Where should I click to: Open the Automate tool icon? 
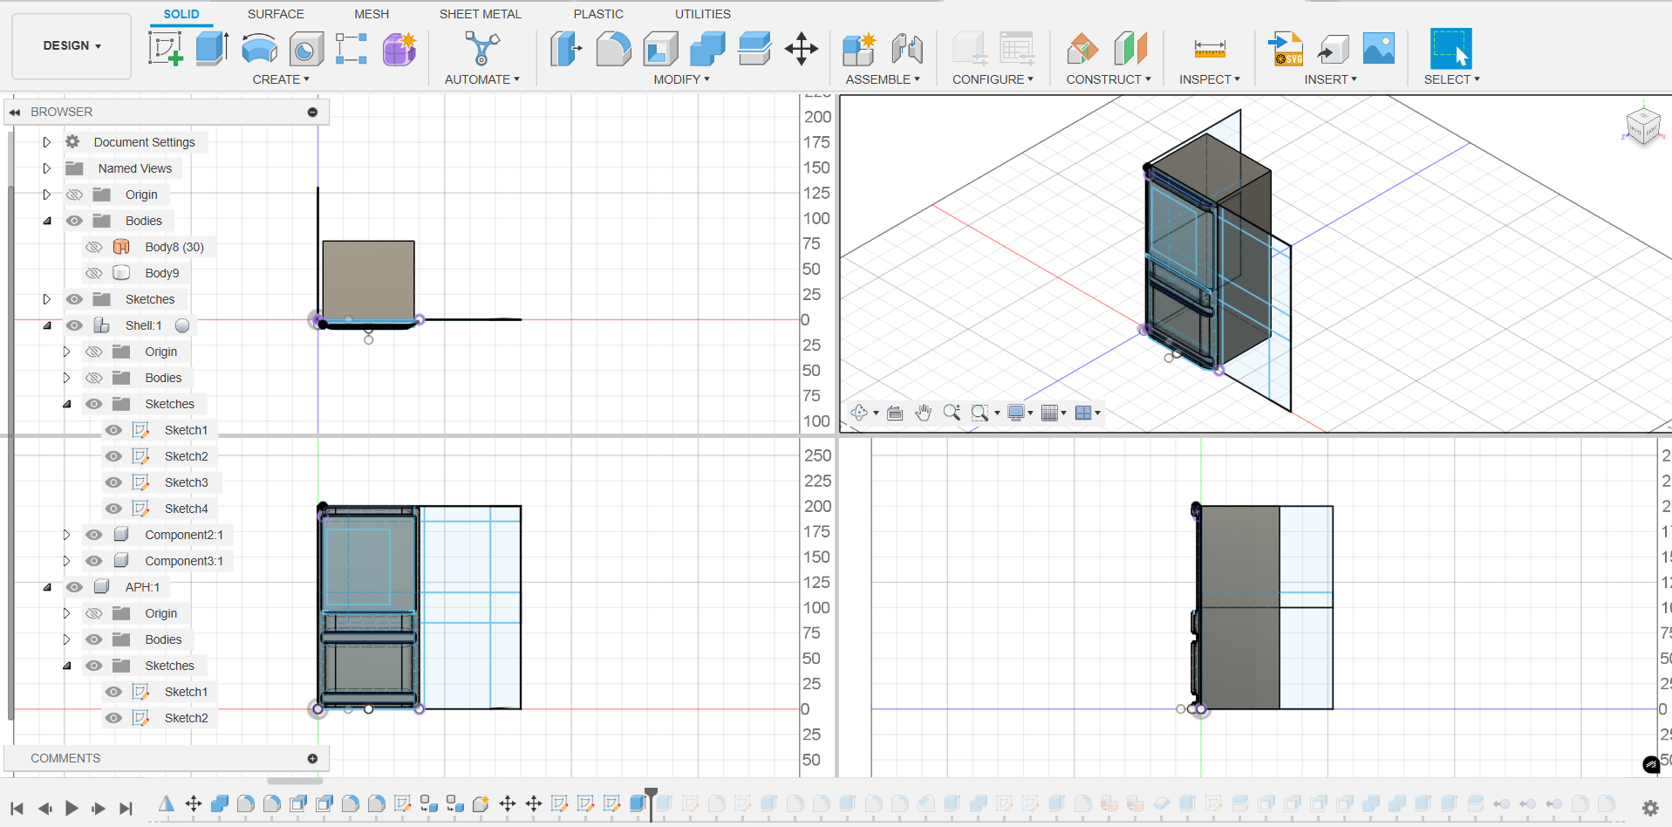click(481, 49)
